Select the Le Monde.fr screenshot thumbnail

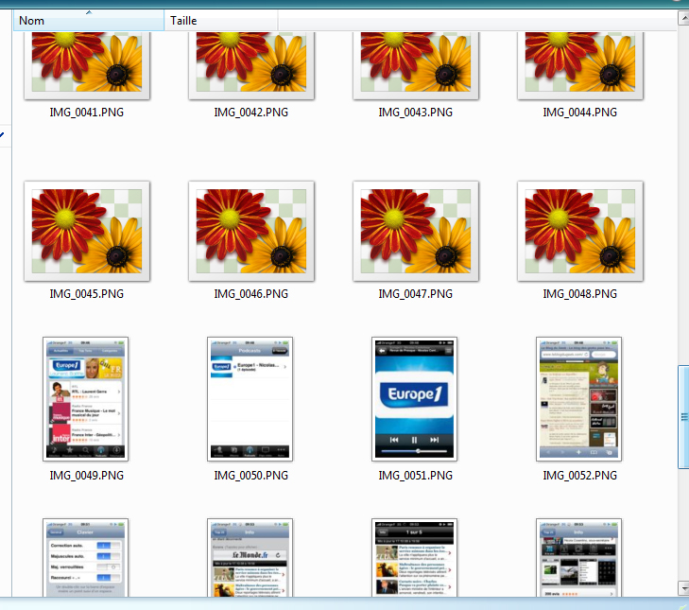[250, 558]
